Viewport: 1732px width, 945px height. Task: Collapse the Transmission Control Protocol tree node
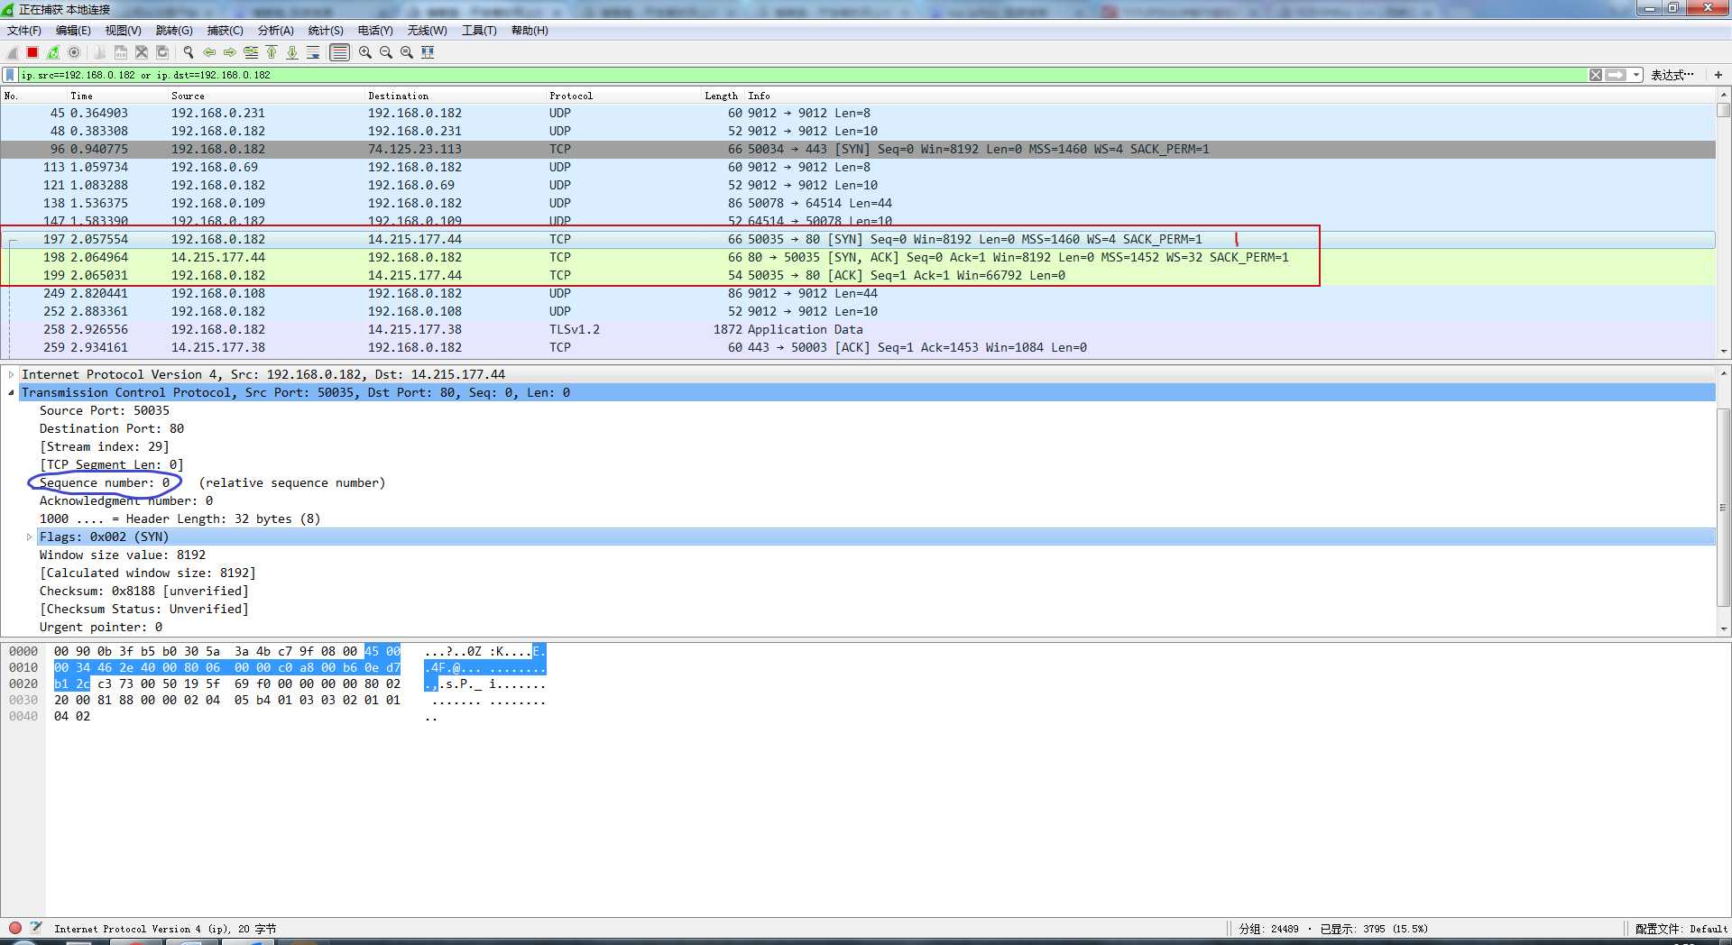(11, 392)
